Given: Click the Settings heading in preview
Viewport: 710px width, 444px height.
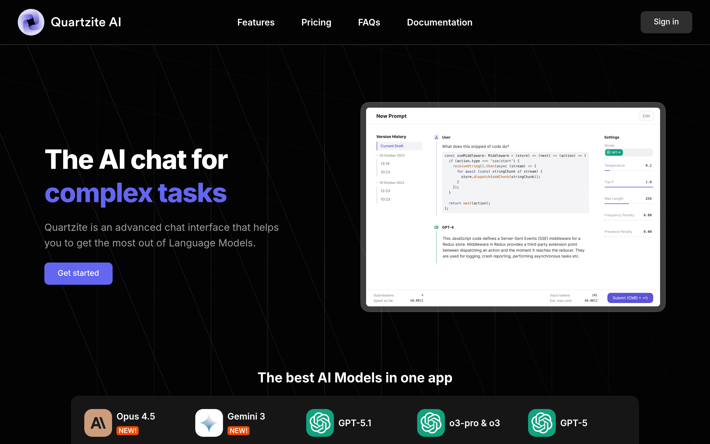Looking at the screenshot, I should [x=612, y=137].
